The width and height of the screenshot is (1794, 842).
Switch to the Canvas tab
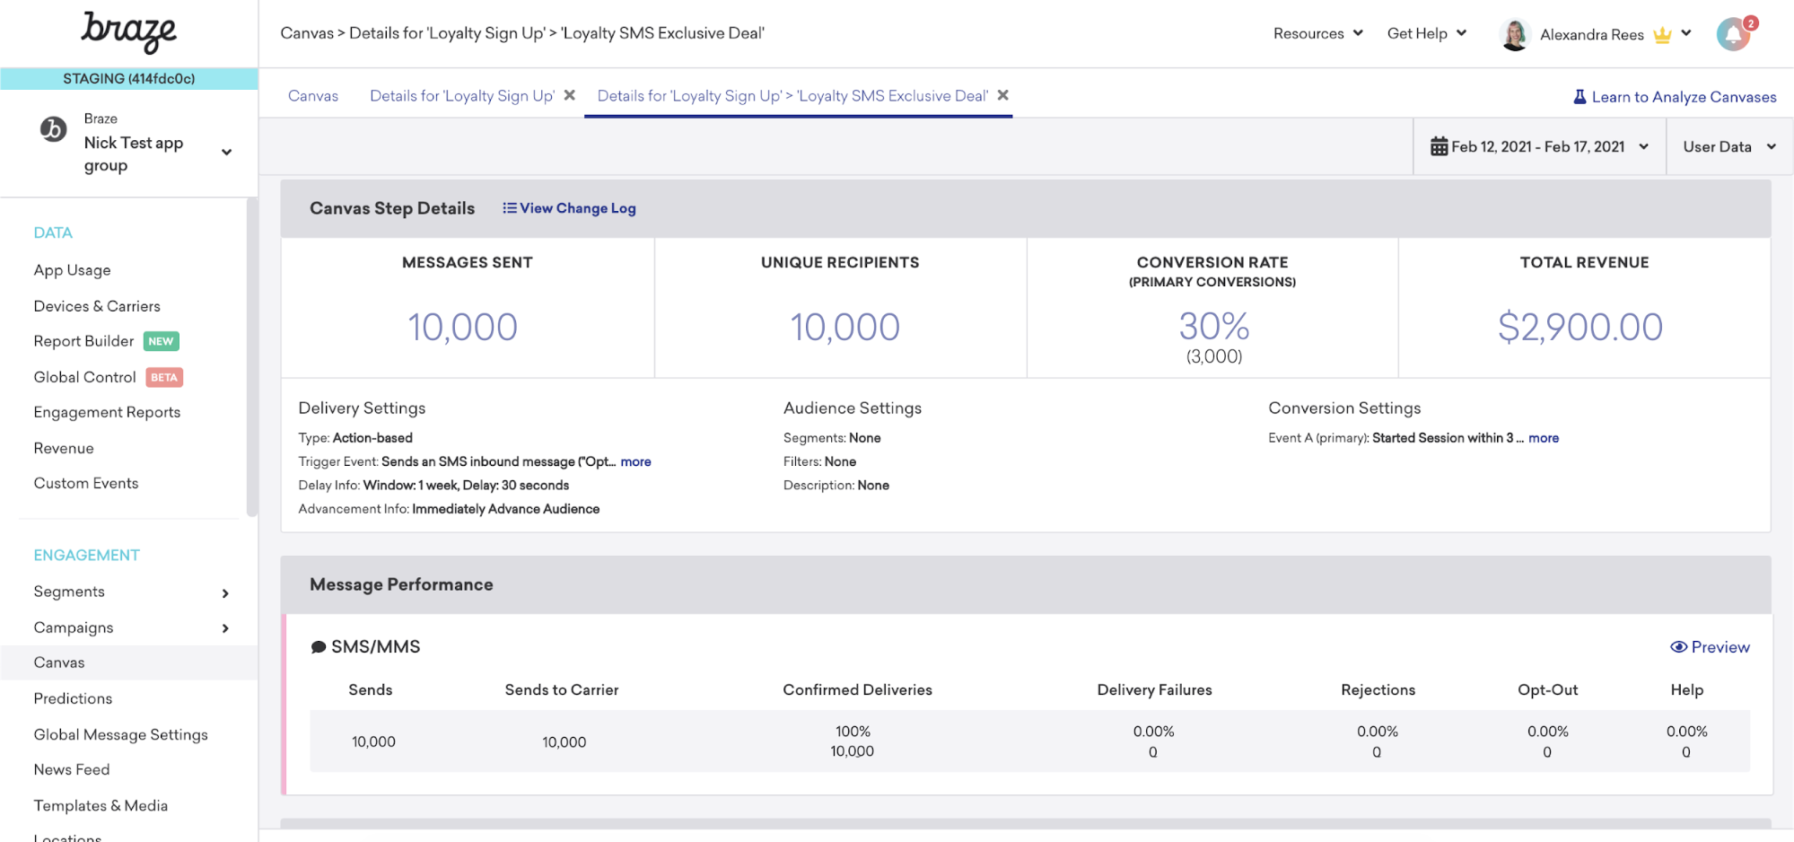313,96
